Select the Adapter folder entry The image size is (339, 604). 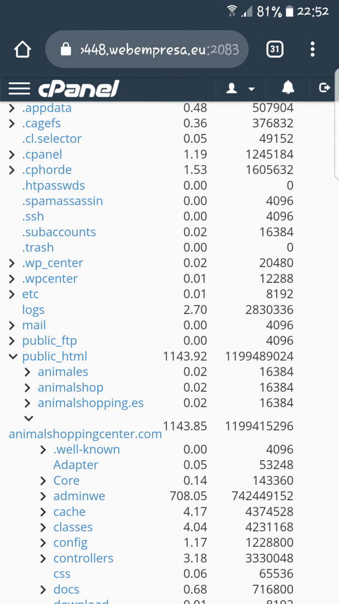pos(76,465)
